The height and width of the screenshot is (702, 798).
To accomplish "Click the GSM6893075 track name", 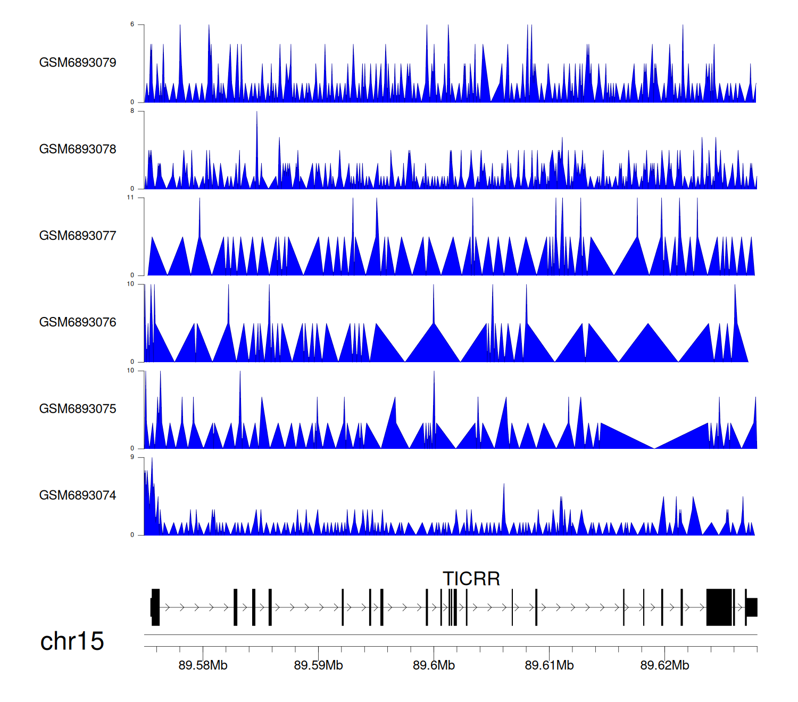I will pyautogui.click(x=78, y=409).
